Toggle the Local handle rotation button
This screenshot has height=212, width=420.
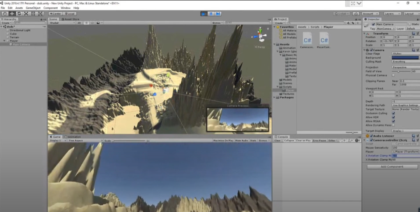(70, 14)
